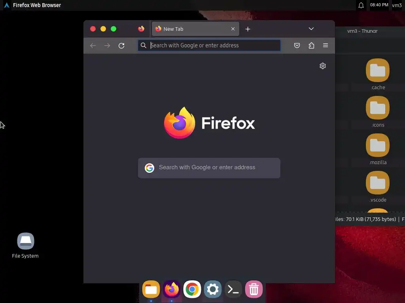The width and height of the screenshot is (405, 303).
Task: Reload the current page
Action: click(x=121, y=46)
